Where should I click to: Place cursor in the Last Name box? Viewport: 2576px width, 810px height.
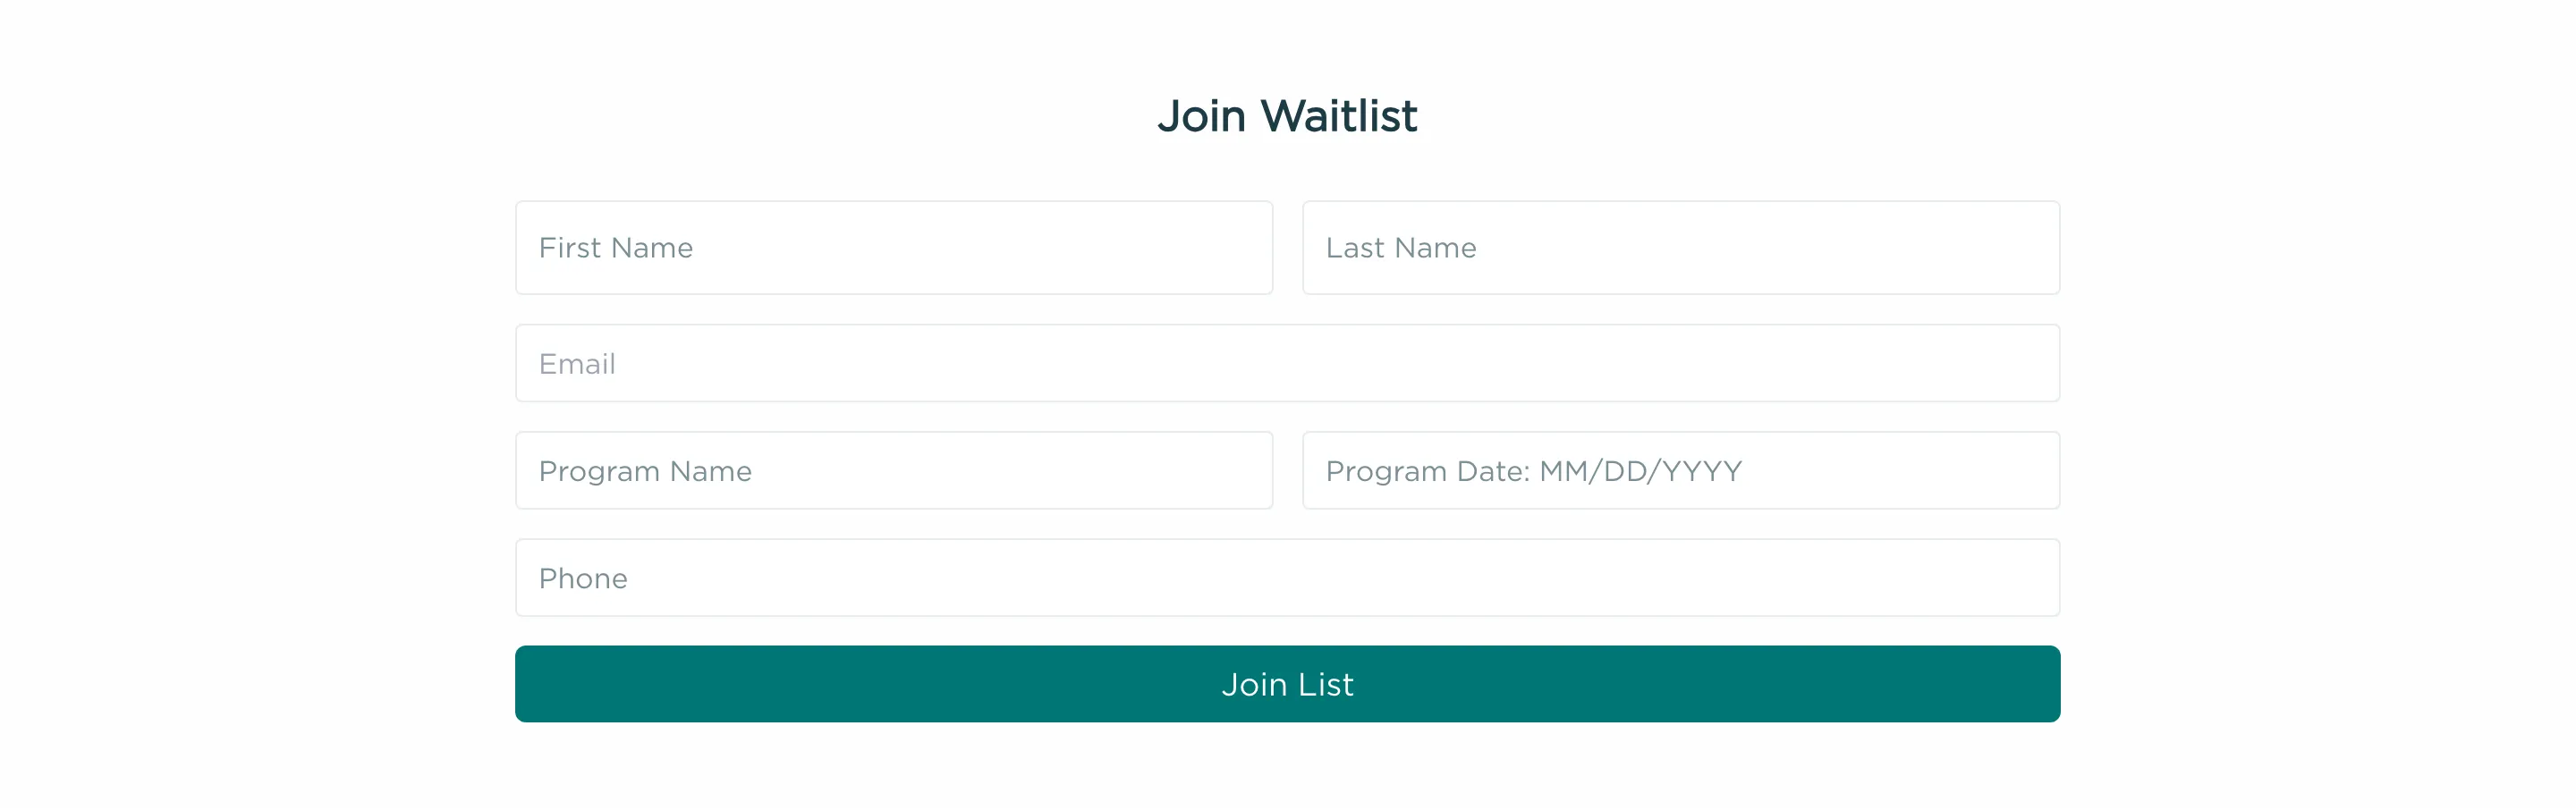coord(1681,247)
